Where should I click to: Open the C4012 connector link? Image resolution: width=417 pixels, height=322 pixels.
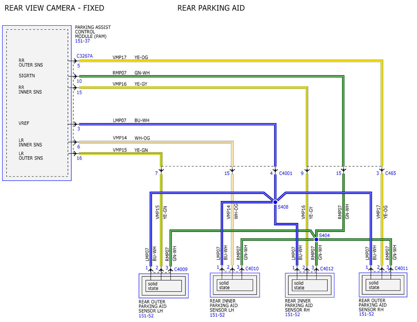[327, 269]
